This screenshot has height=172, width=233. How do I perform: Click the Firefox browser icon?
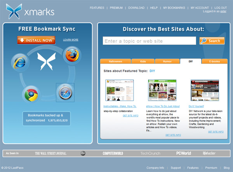[71, 55]
